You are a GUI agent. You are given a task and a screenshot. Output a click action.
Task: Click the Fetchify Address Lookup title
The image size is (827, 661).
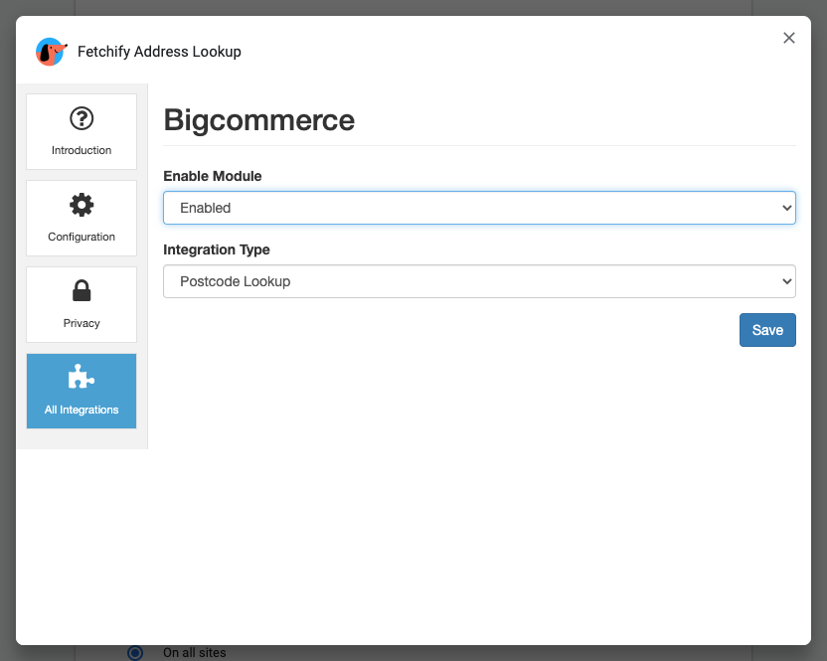[159, 52]
